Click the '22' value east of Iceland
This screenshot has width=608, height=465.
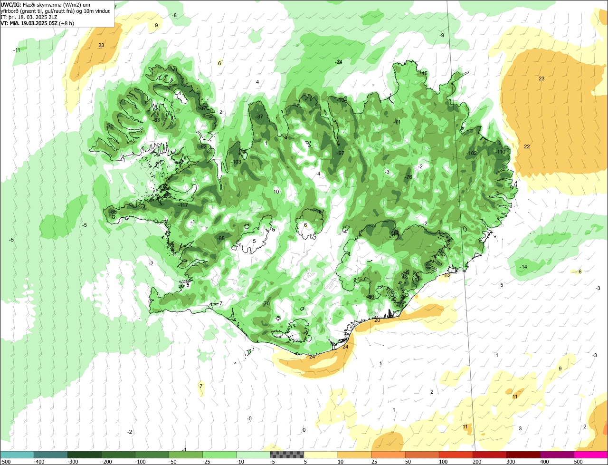pos(527,146)
